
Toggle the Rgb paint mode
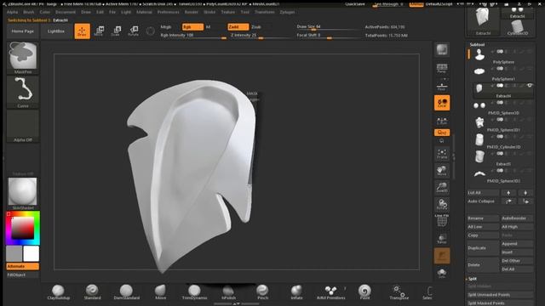[192, 26]
